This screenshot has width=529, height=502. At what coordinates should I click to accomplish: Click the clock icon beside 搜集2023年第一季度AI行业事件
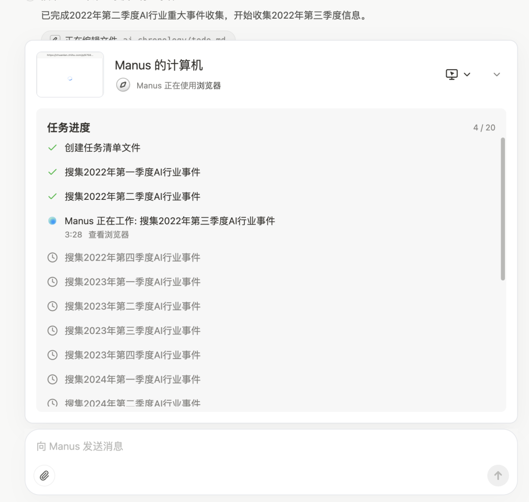(52, 282)
